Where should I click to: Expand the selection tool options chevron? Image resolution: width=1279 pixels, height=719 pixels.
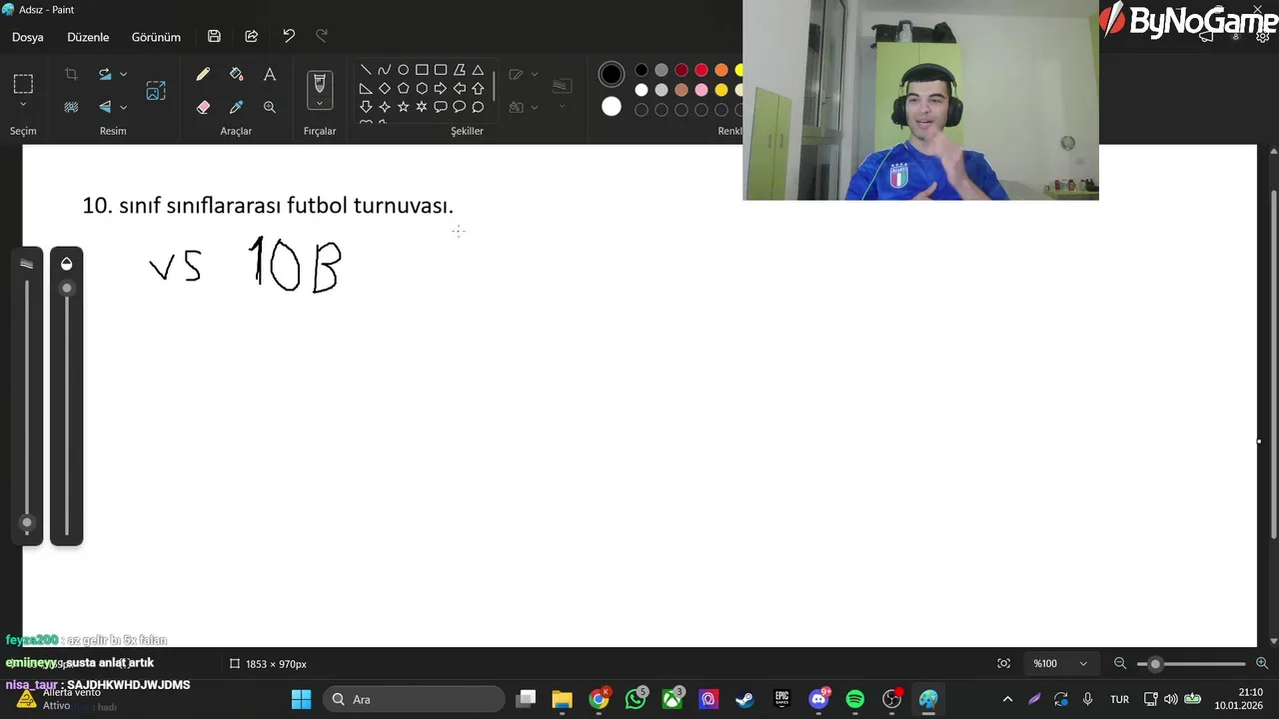point(23,105)
